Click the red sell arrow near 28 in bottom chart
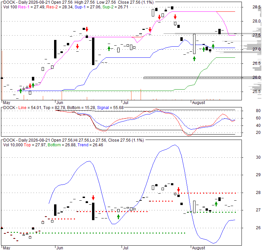Image resolution: width=262 pixels, height=250 pixels. 178,190
